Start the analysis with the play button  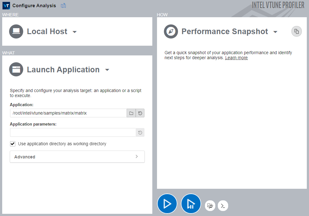(167, 204)
